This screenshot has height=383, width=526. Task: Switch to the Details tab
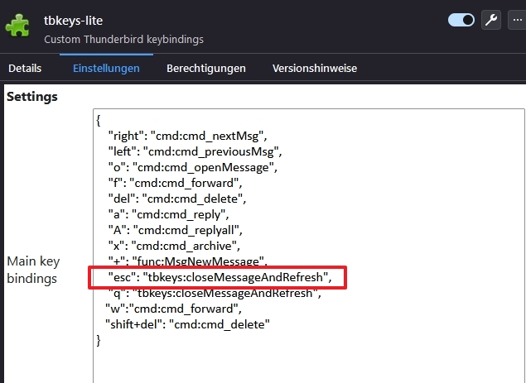click(25, 69)
